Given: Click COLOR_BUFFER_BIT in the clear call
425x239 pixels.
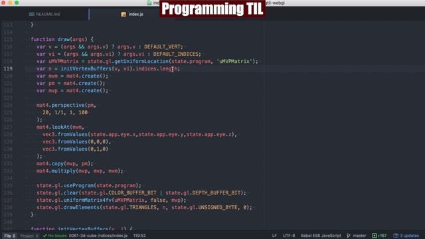Looking at the screenshot, I should [x=132, y=193].
